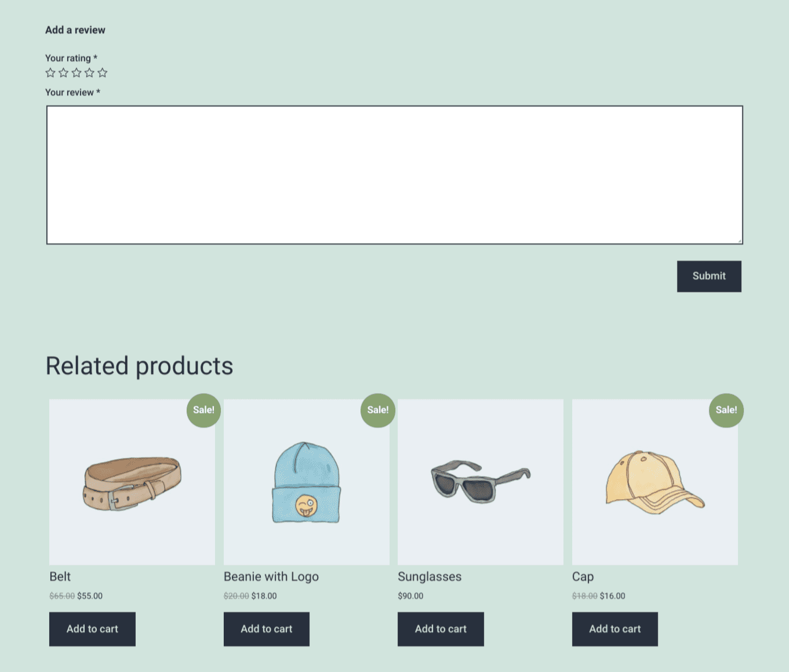Viewport: 789px width, 672px height.
Task: Click the Beanie with Logo title
Action: tap(271, 576)
